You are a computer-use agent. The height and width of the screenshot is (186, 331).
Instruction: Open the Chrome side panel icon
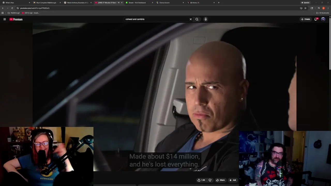pos(312,8)
